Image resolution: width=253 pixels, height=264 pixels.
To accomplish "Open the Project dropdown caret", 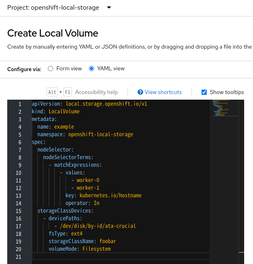I will 109,7.
